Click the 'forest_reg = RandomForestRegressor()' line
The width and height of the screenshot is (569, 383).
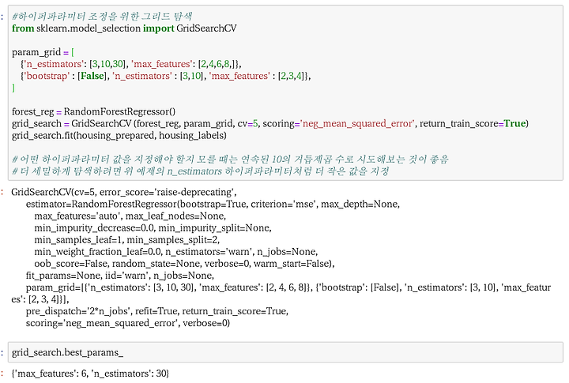93,111
